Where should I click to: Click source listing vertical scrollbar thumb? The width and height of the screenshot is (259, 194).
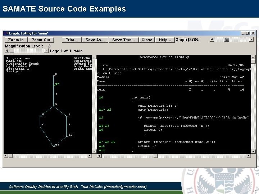(x=253, y=61)
